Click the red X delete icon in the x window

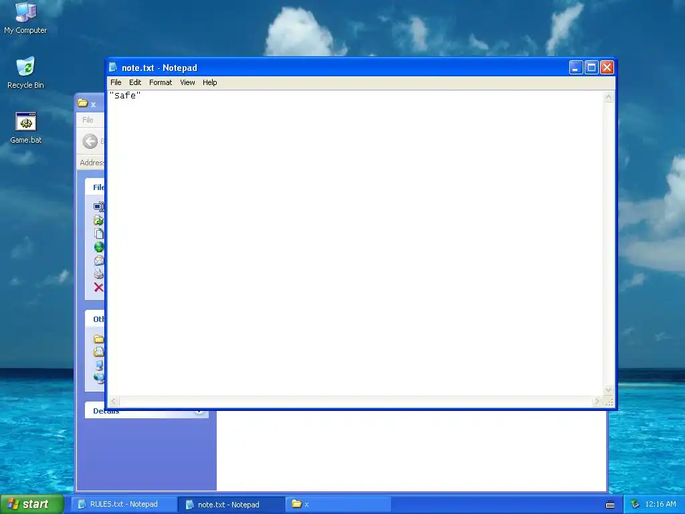pos(99,287)
